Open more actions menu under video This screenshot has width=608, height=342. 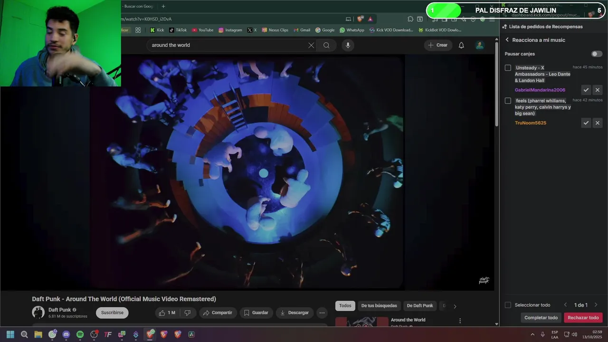pos(322,313)
